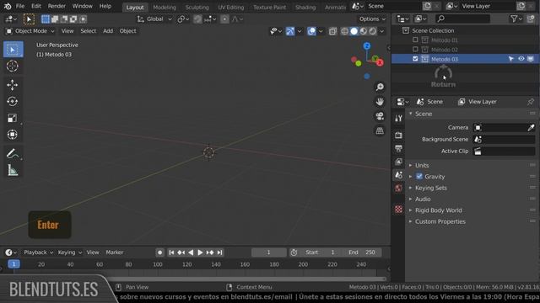Image resolution: width=540 pixels, height=303 pixels.
Task: Open the Scene properties tab
Action: [398, 175]
